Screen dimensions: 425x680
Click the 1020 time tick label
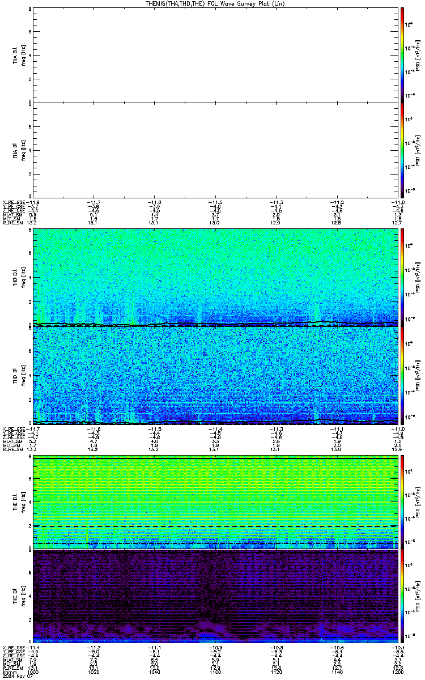(x=94, y=671)
